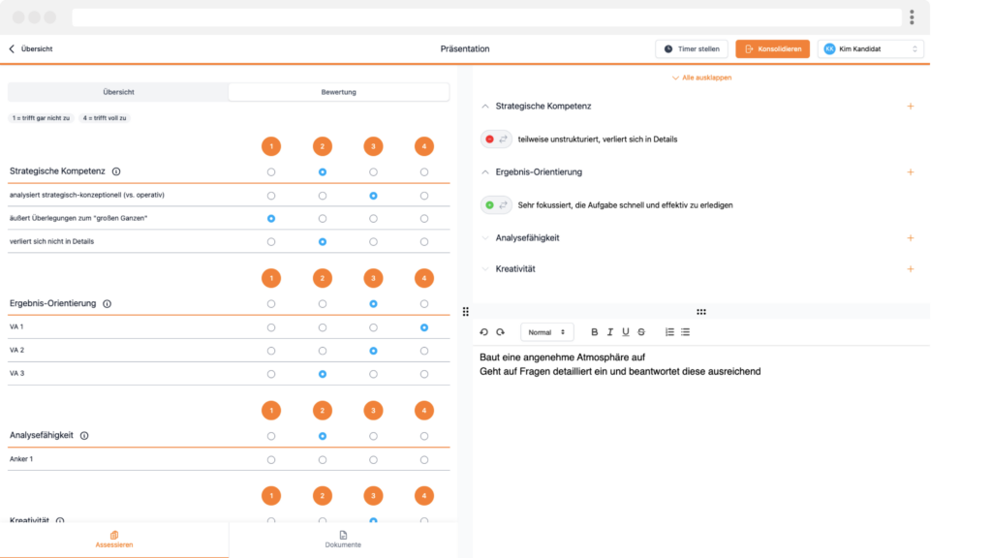Add note to Kreativität with plus
992x558 pixels.
point(911,269)
